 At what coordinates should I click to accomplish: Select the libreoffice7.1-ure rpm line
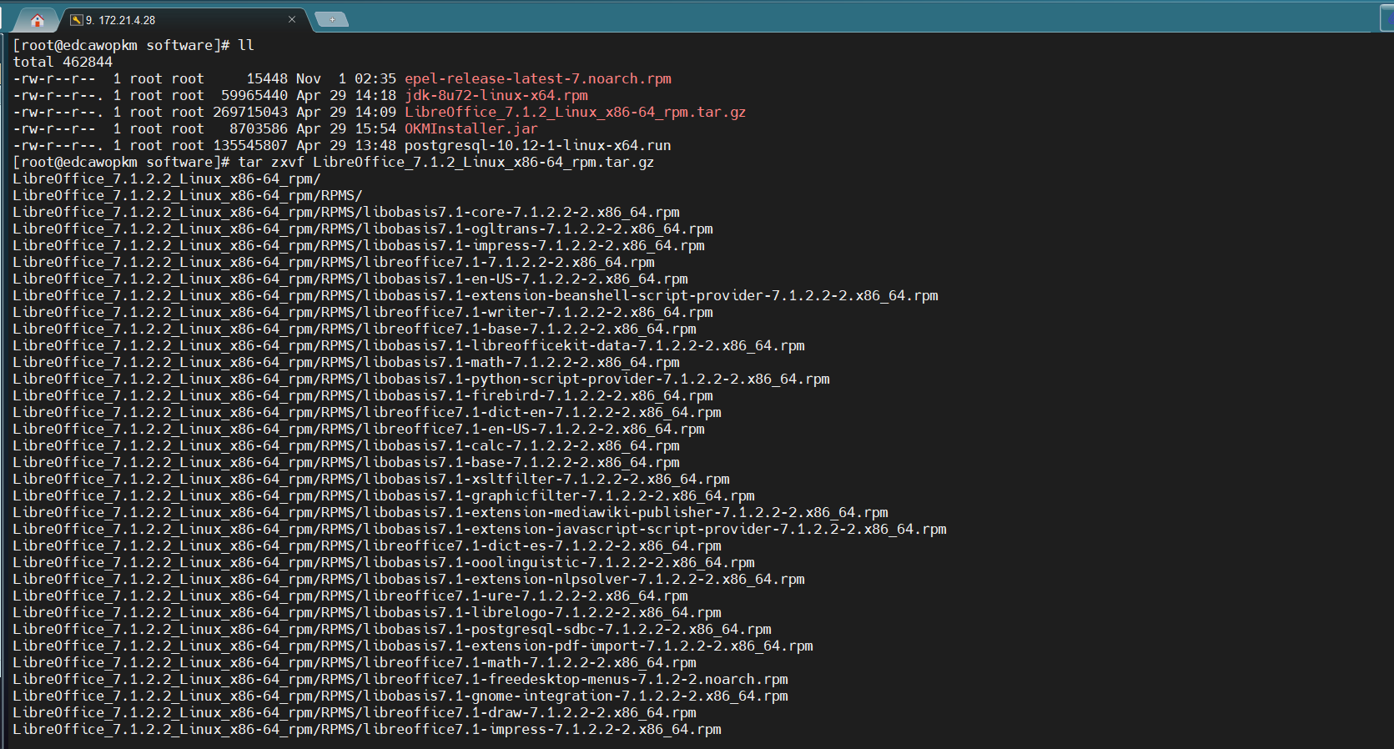pyautogui.click(x=350, y=596)
